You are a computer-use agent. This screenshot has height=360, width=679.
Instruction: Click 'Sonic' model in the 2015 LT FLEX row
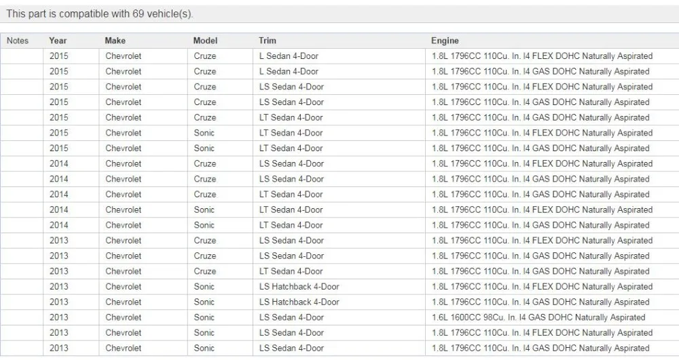click(204, 133)
